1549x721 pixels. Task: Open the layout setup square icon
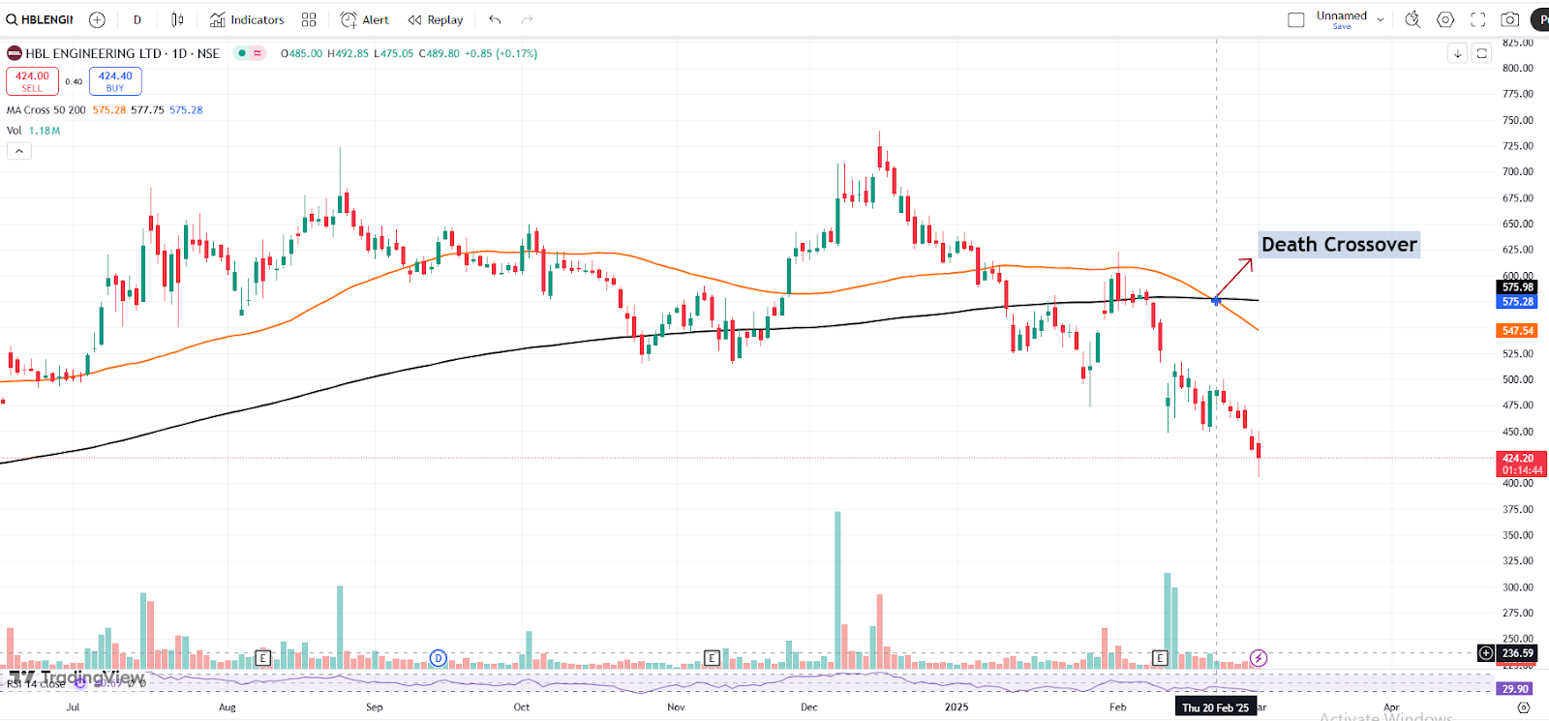click(1296, 19)
